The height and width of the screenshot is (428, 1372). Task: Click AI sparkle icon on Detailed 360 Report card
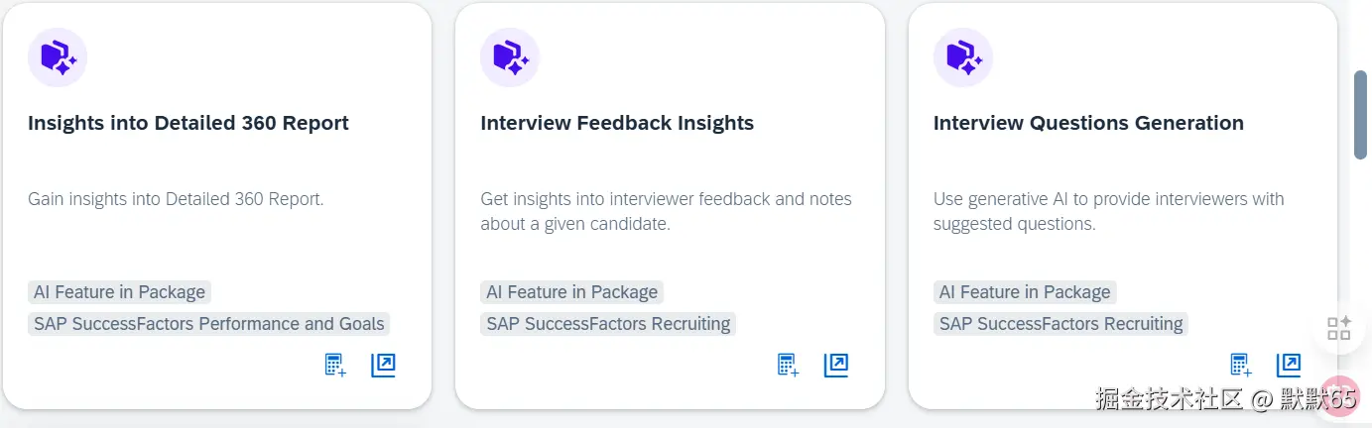click(58, 57)
